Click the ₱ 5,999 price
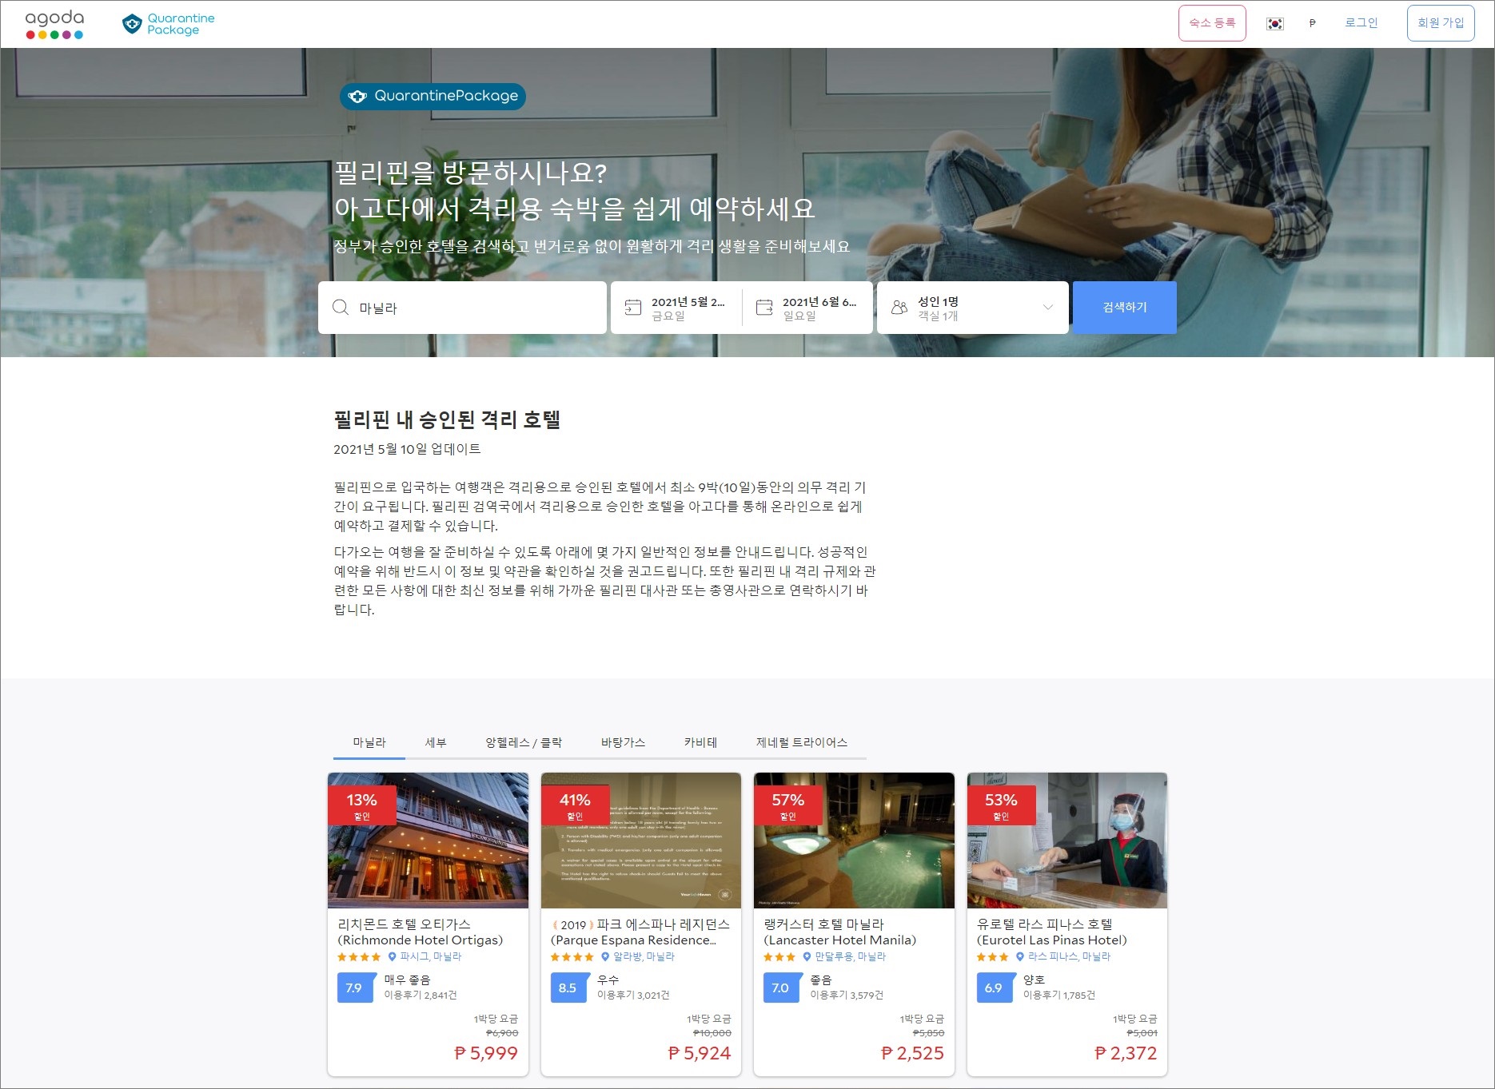Image resolution: width=1495 pixels, height=1089 pixels. pyautogui.click(x=486, y=1054)
